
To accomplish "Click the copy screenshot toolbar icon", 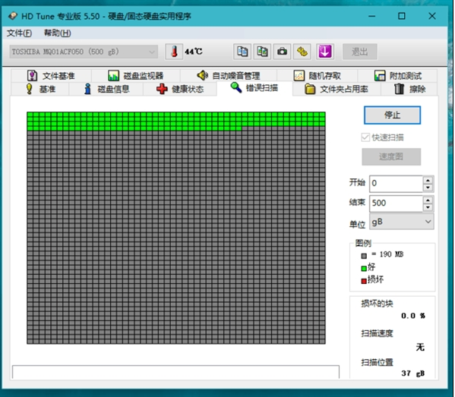I will tap(262, 52).
